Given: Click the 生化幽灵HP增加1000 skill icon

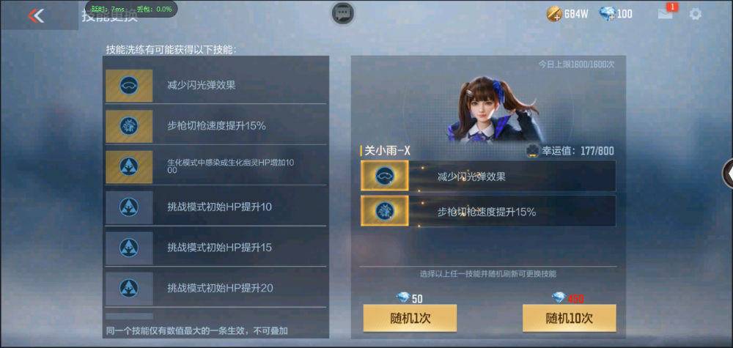Looking at the screenshot, I should (129, 166).
